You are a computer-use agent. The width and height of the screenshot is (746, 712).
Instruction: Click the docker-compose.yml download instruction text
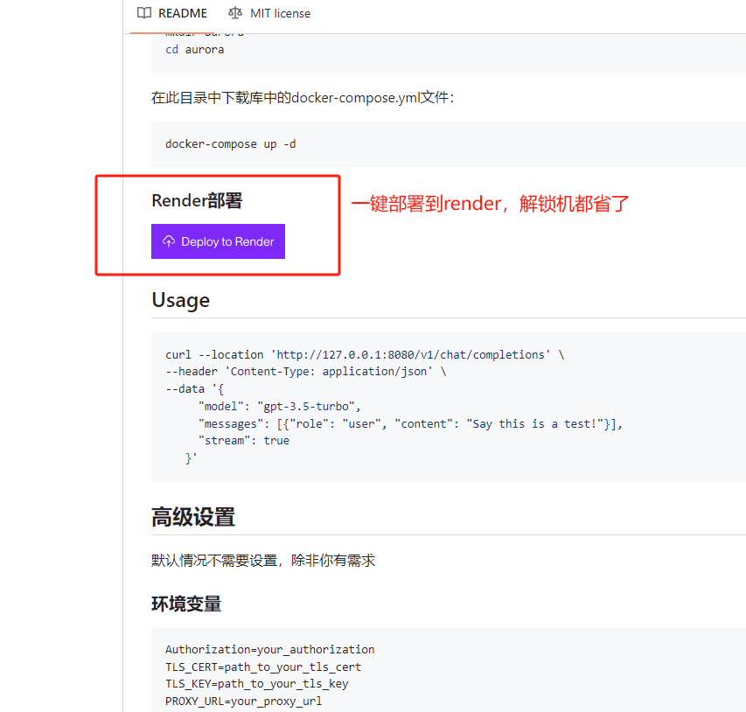pyautogui.click(x=303, y=98)
